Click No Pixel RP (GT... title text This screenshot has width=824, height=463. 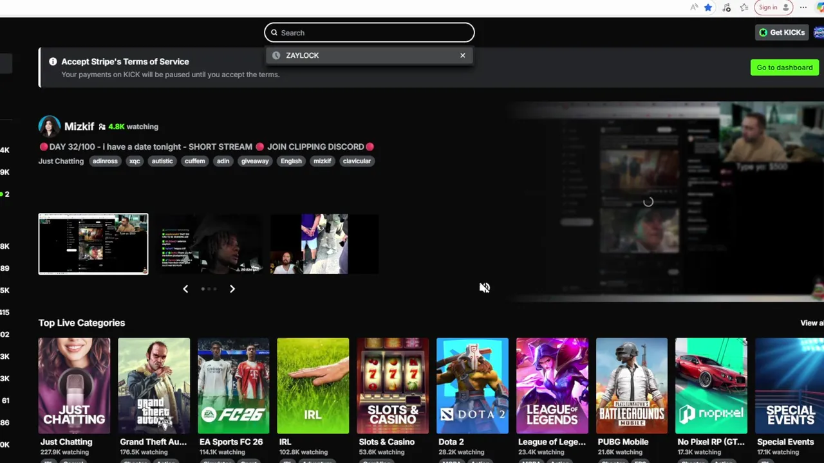coord(711,442)
